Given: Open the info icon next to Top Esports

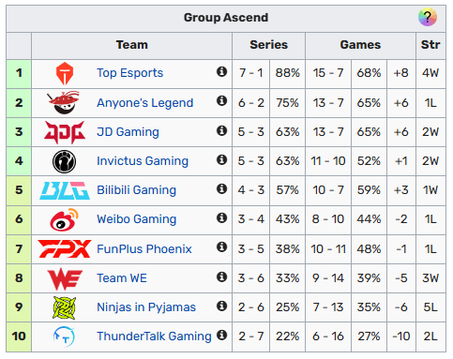Looking at the screenshot, I should [x=221, y=71].
